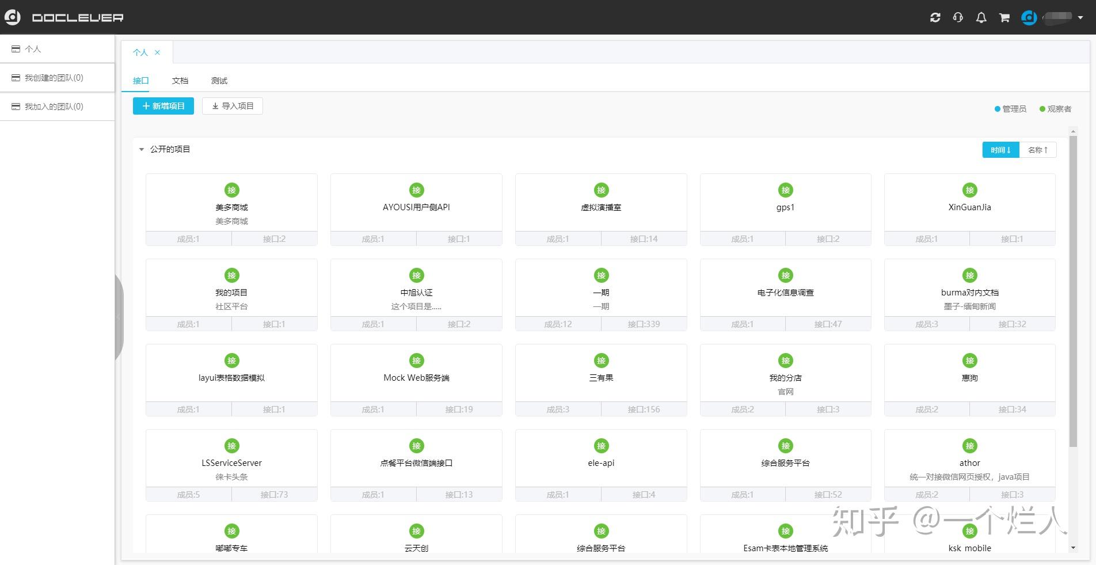
Task: Click 墨子-缅甸新闻 description text
Action: (x=969, y=306)
